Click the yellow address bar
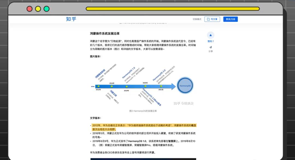The image size is (295, 160). pos(173,9)
